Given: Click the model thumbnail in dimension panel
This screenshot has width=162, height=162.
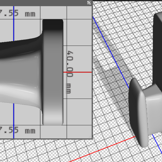Looking at the screenshot, I should coord(31,72).
